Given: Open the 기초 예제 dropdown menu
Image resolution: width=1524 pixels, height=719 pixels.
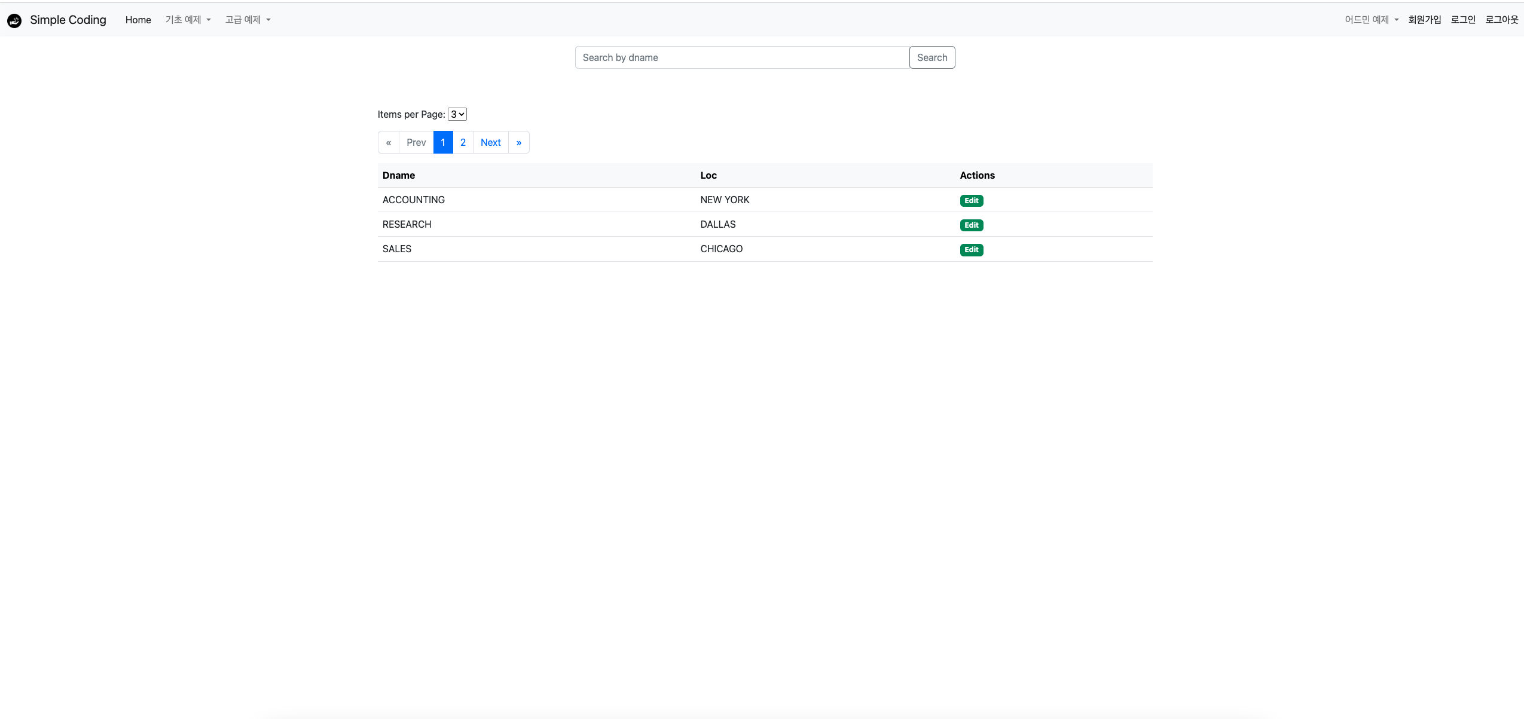Looking at the screenshot, I should pos(188,20).
